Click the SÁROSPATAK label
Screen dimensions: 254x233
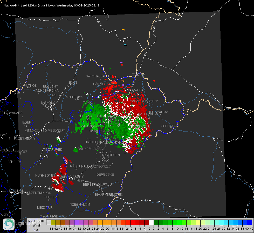[x=104, y=84]
